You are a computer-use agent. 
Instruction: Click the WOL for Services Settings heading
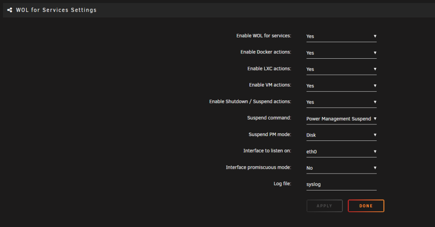click(x=56, y=10)
